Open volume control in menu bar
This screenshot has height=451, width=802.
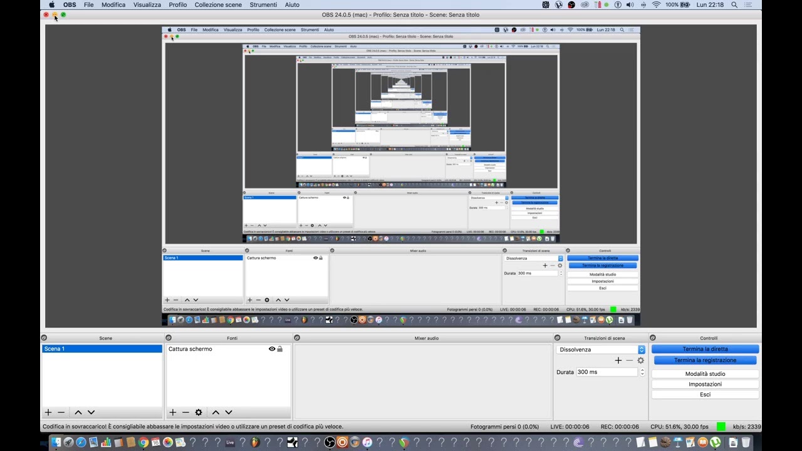pos(630,4)
